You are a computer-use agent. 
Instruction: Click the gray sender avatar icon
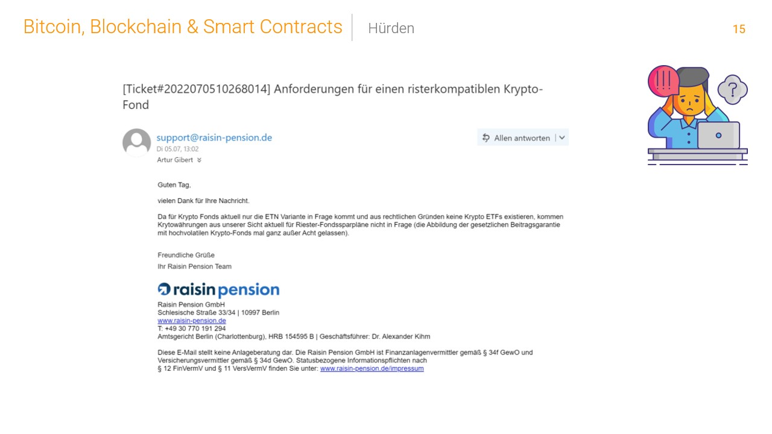(137, 143)
